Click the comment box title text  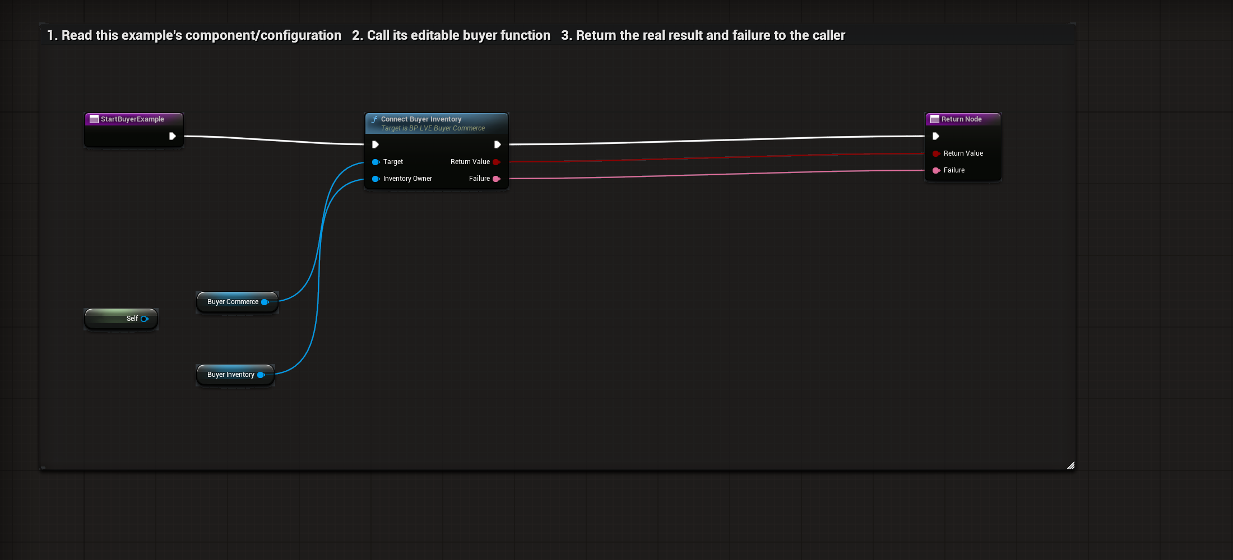click(x=446, y=35)
